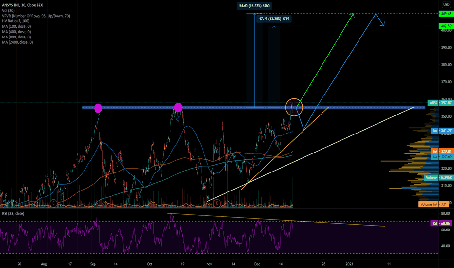Screen dimensions: 454x268
Task: Click the earnings E marker near August
Action: pos(53,203)
